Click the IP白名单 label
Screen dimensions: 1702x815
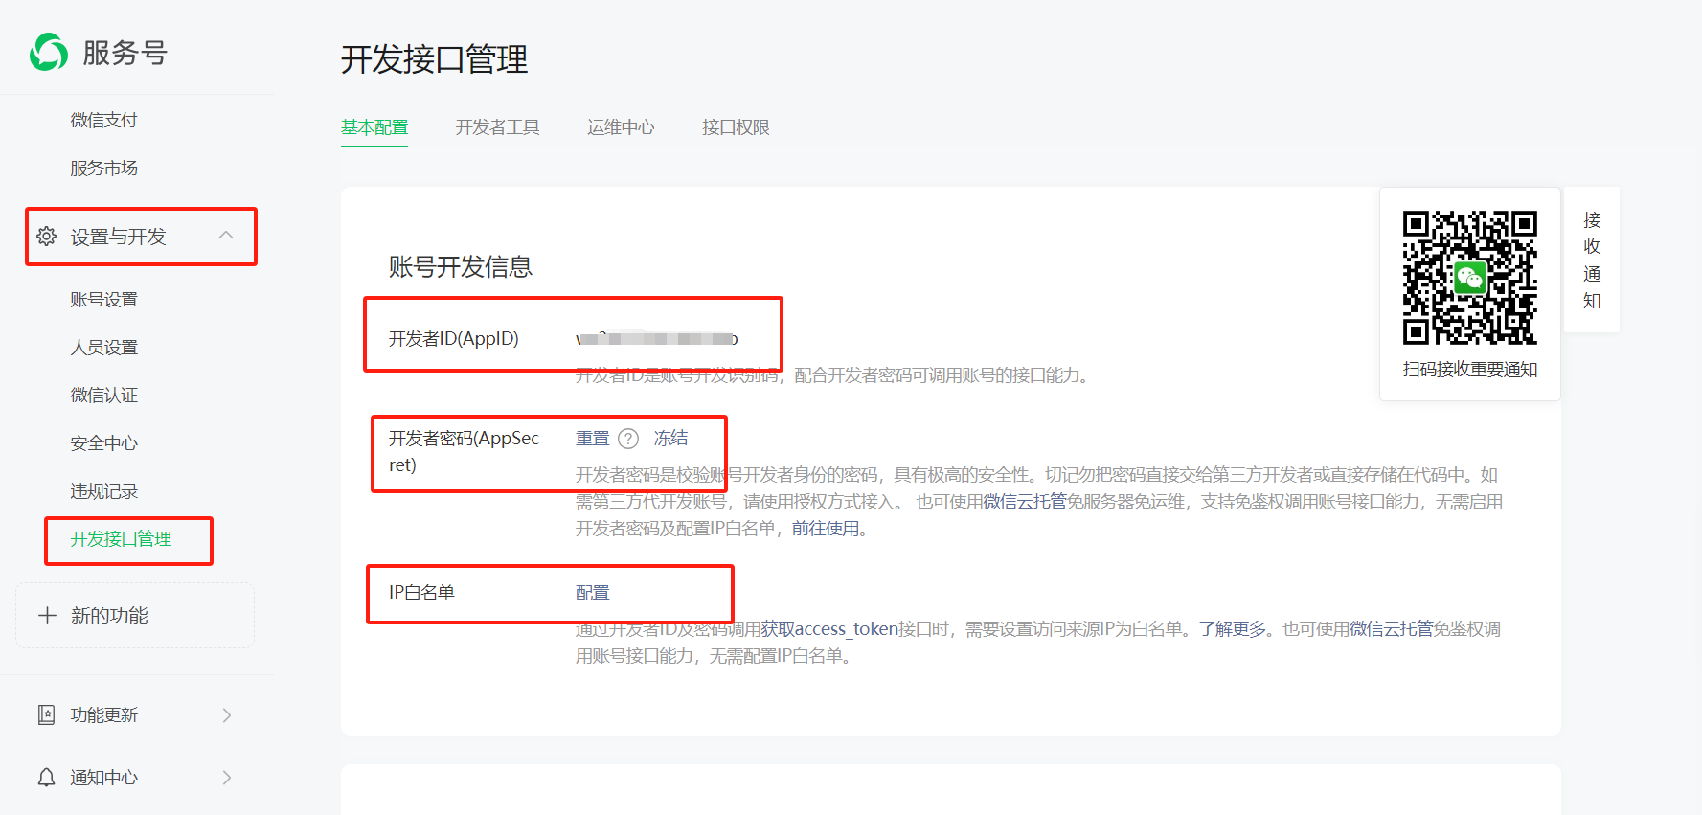click(x=421, y=593)
